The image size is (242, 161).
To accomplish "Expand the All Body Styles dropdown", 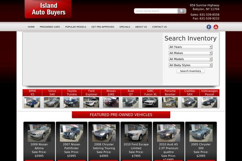I will 190,65.
